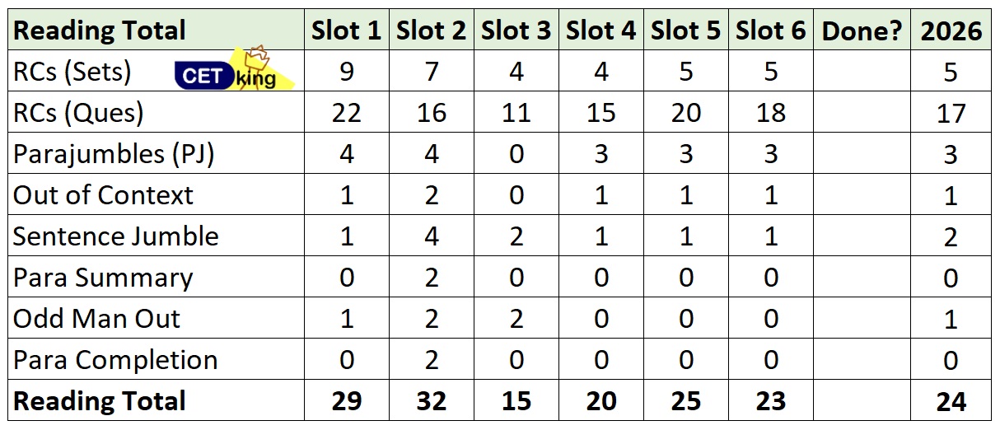
Task: Click the Out of Context row label
Action: (103, 195)
